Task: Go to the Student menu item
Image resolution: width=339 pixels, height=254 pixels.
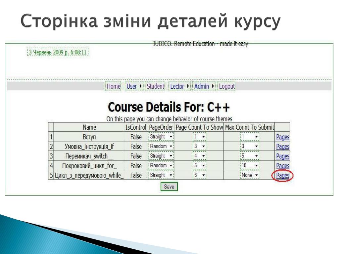Action: coord(155,86)
